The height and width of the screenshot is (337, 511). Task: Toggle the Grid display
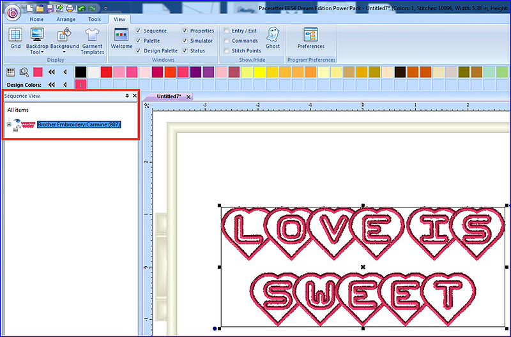(x=15, y=38)
